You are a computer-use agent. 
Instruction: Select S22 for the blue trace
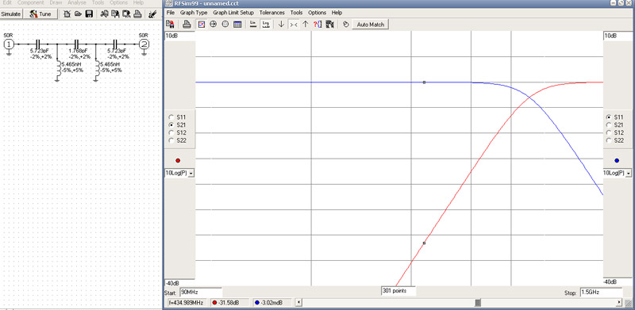pos(608,140)
